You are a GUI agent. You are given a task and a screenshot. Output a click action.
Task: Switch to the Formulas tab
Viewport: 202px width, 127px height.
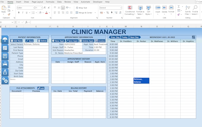click(50, 2)
